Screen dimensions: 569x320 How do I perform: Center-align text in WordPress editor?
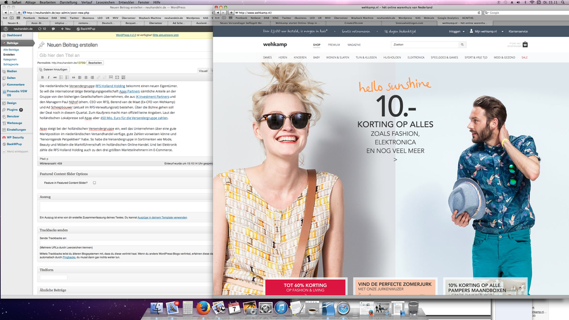[86, 77]
